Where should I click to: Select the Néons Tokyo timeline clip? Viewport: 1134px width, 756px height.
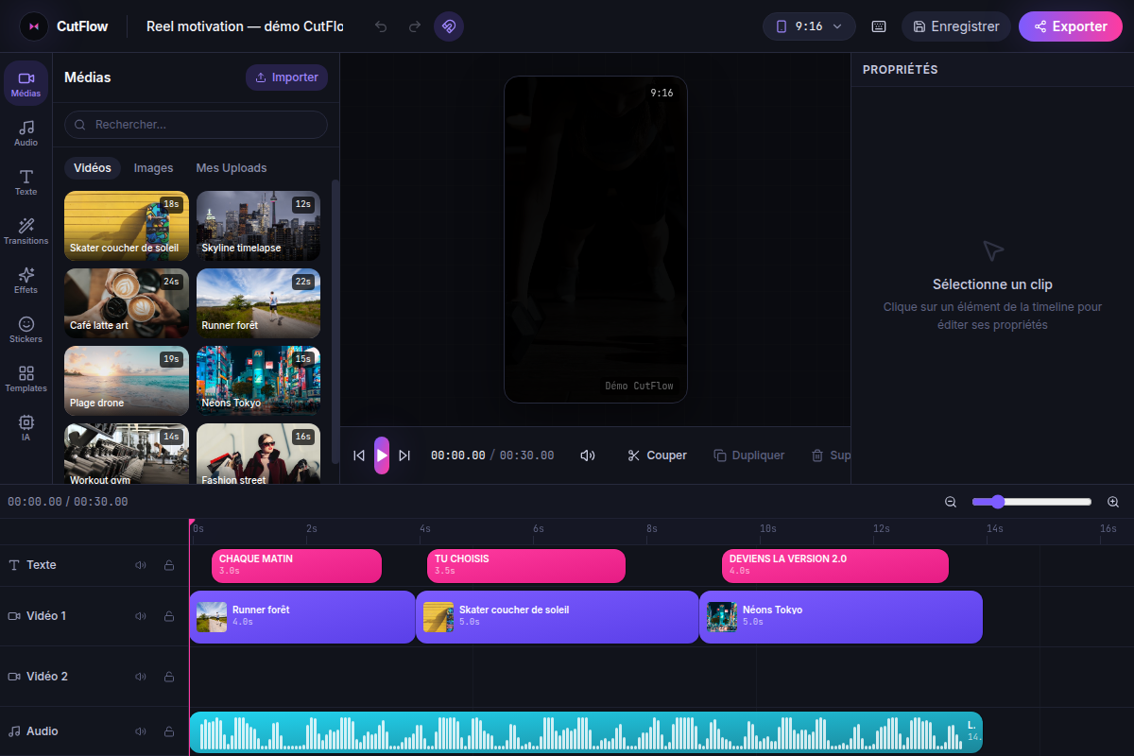841,617
